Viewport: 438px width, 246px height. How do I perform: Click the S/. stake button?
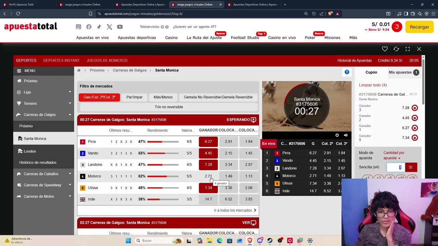tap(411, 167)
